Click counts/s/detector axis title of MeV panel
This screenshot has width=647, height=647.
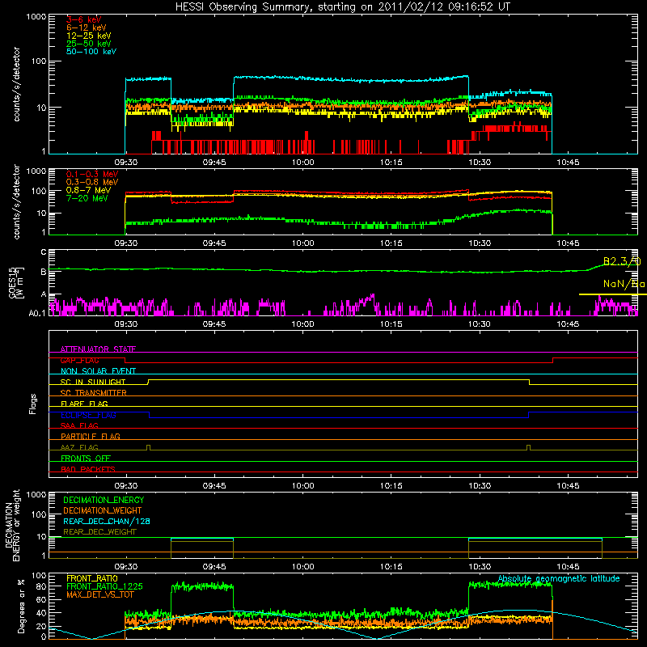(x=16, y=202)
